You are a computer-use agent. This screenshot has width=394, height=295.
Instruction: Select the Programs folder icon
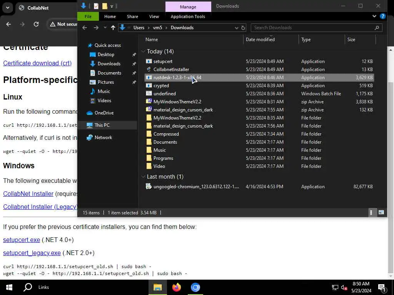149,158
